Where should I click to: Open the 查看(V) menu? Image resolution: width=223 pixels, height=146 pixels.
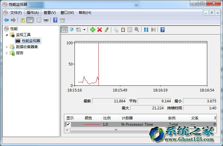pyautogui.click(x=49, y=13)
